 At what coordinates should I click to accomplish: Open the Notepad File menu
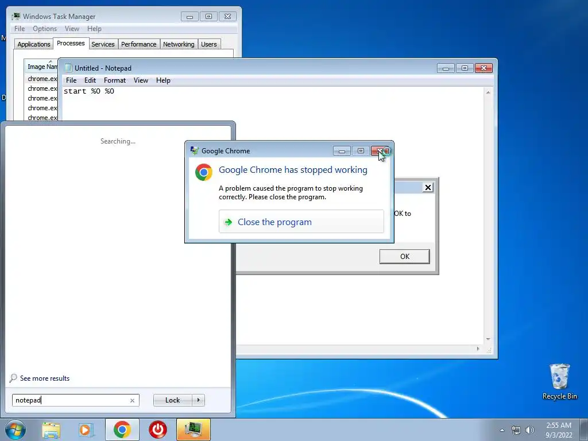pyautogui.click(x=71, y=80)
